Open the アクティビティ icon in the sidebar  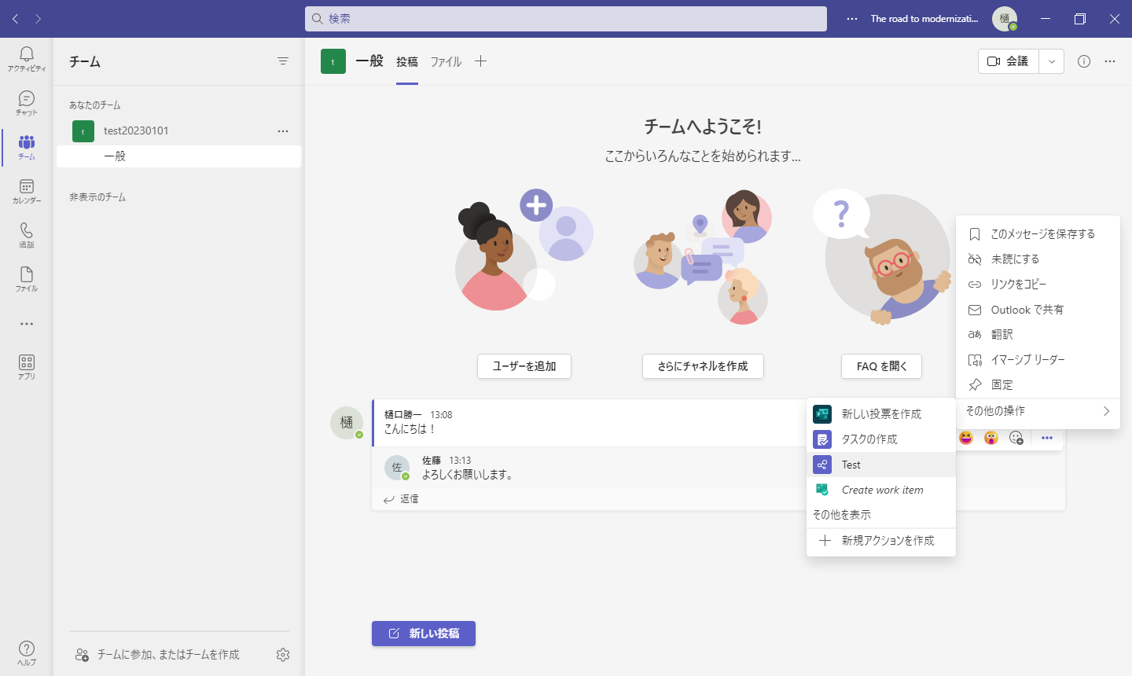(26, 55)
